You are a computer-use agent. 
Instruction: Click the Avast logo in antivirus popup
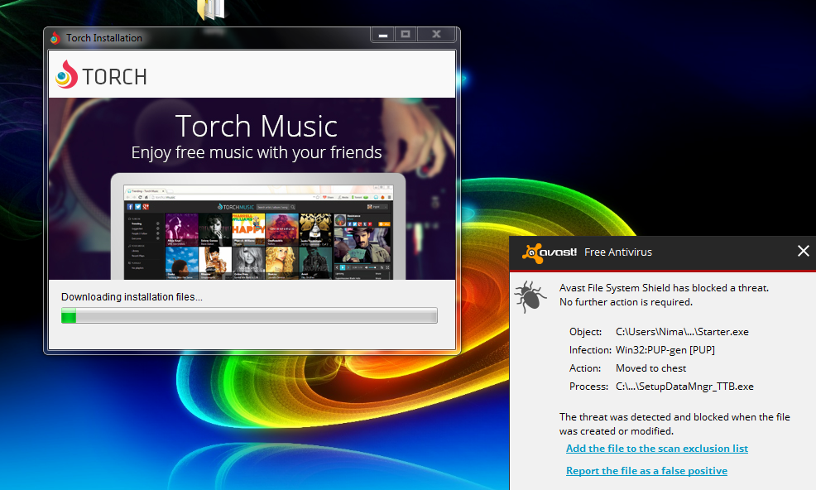(x=550, y=252)
